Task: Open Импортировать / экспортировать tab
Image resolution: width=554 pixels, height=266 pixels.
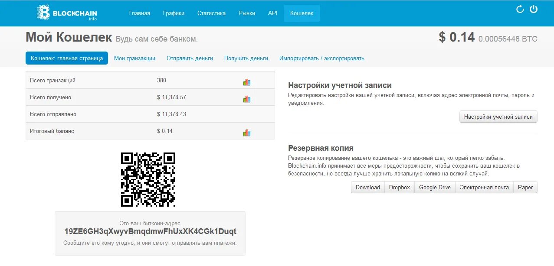Action: click(322, 58)
